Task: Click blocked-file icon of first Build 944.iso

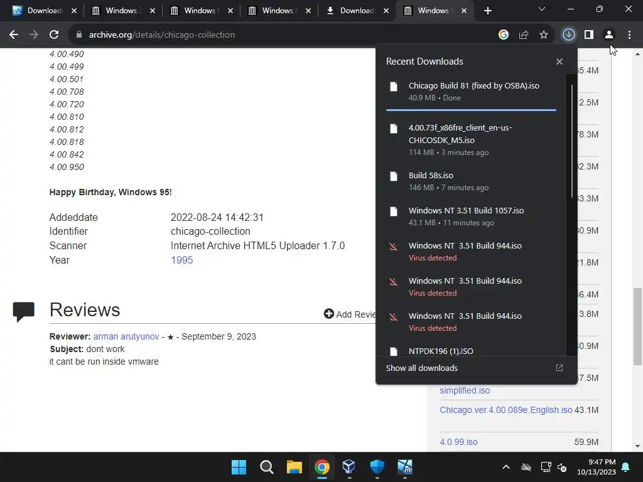Action: [x=394, y=247]
